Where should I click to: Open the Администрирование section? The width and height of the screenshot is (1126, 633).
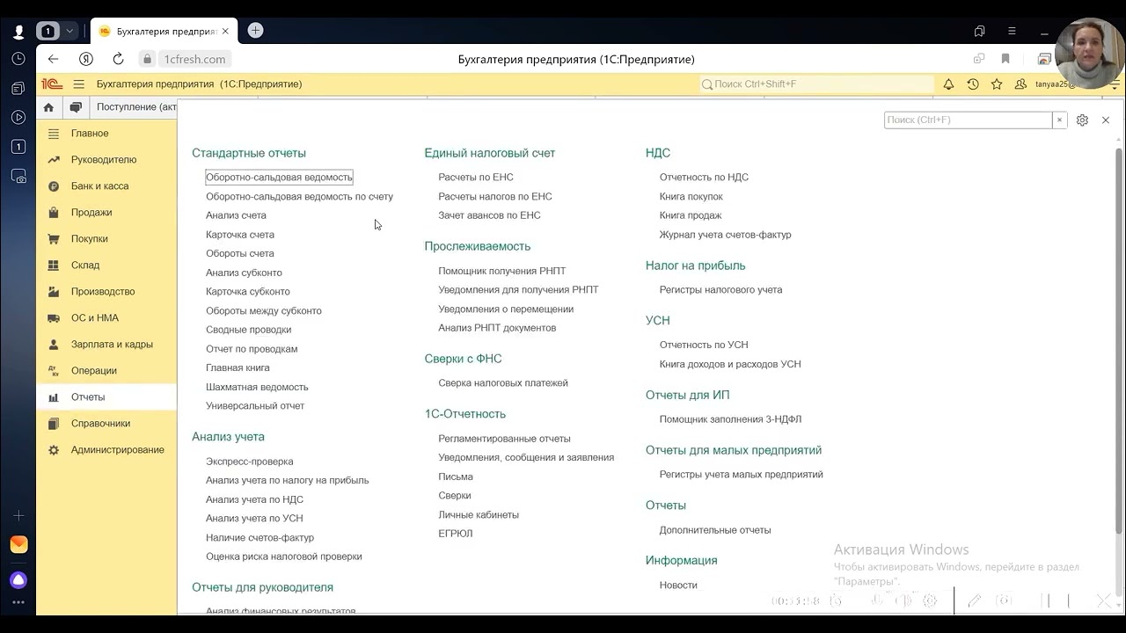(x=106, y=450)
